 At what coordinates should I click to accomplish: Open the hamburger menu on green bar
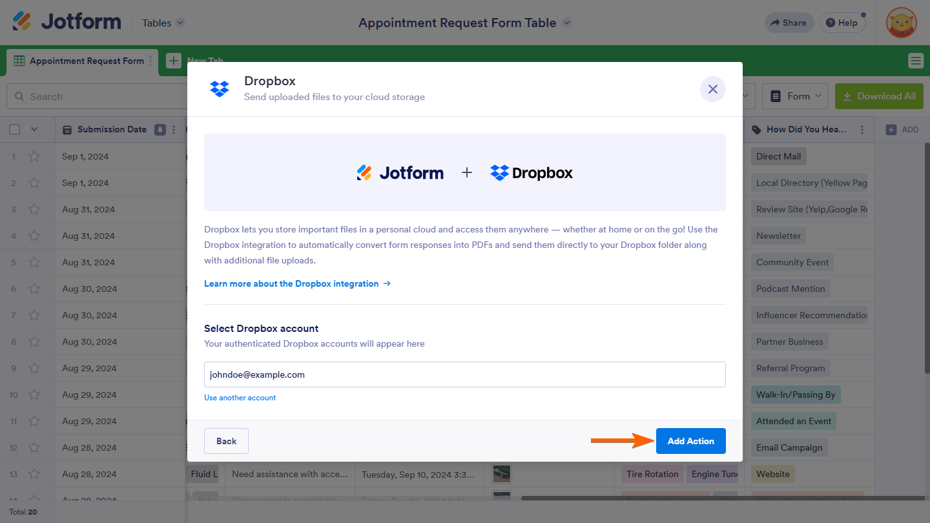[x=916, y=61]
